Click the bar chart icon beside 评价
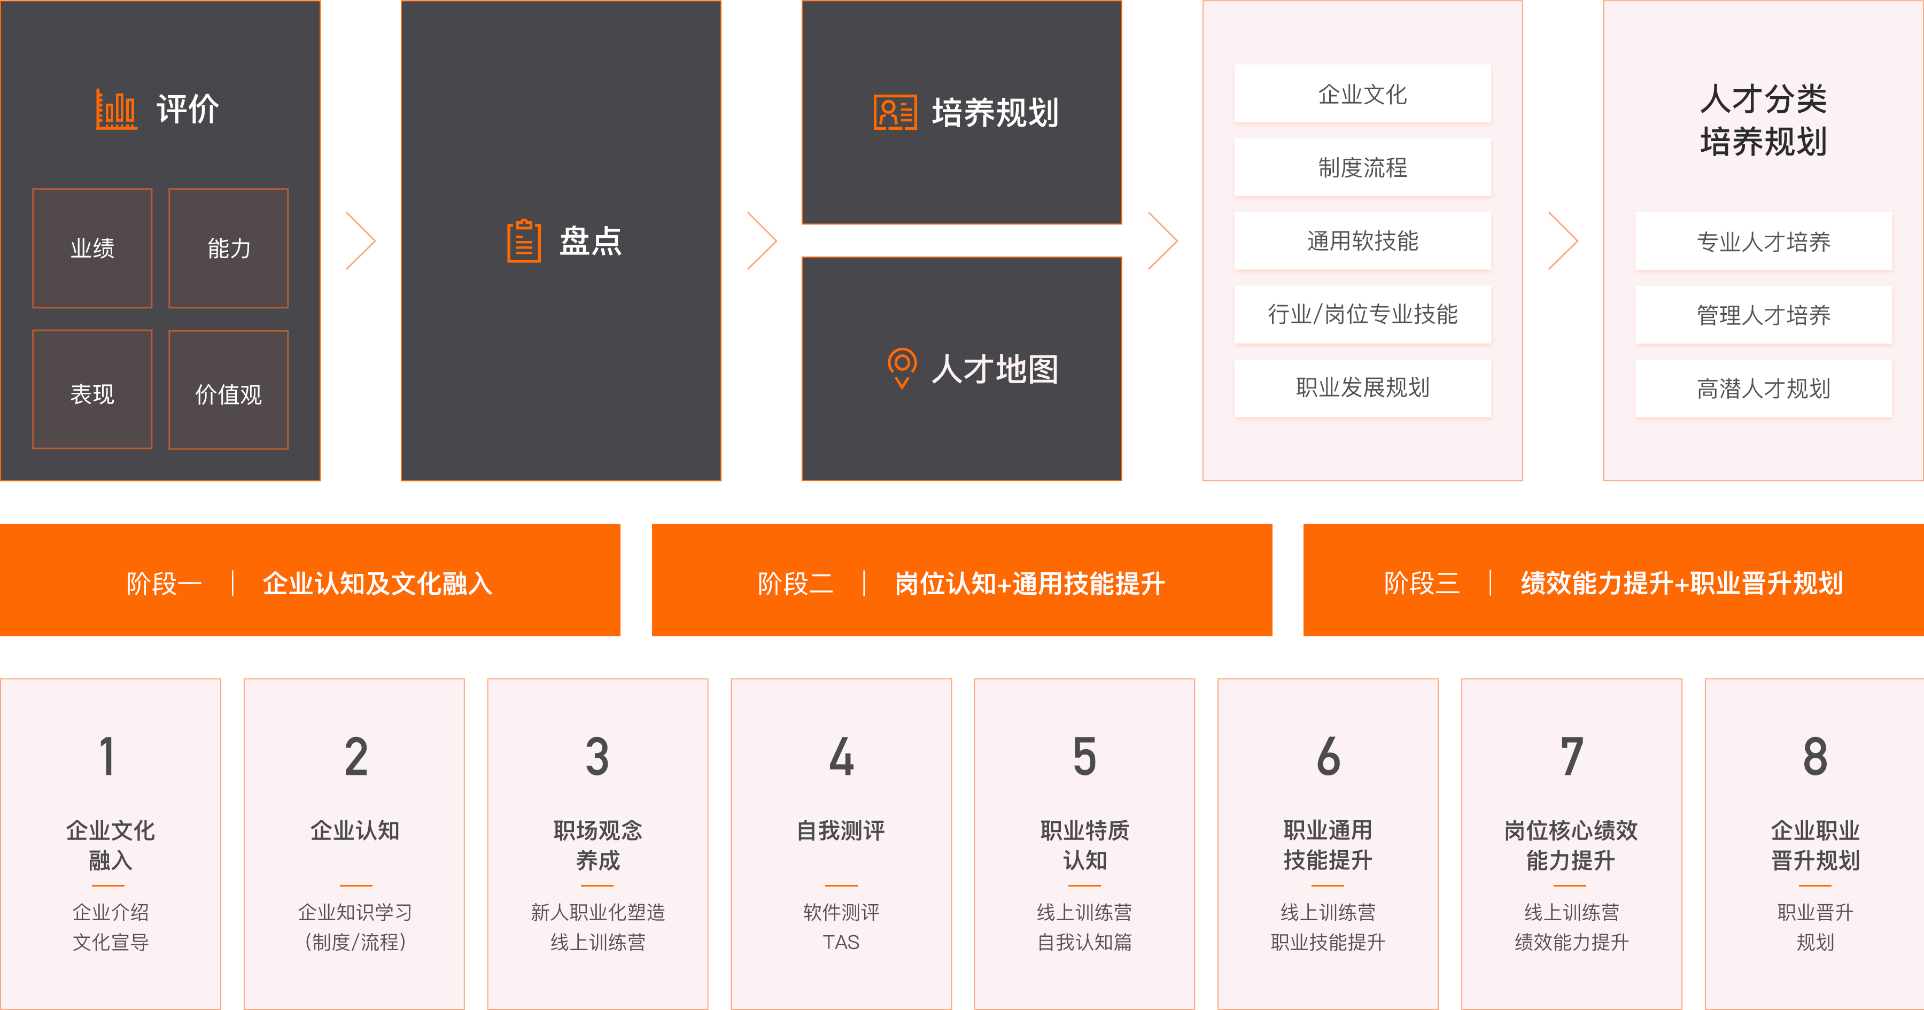Image resolution: width=1924 pixels, height=1010 pixels. pos(117,110)
